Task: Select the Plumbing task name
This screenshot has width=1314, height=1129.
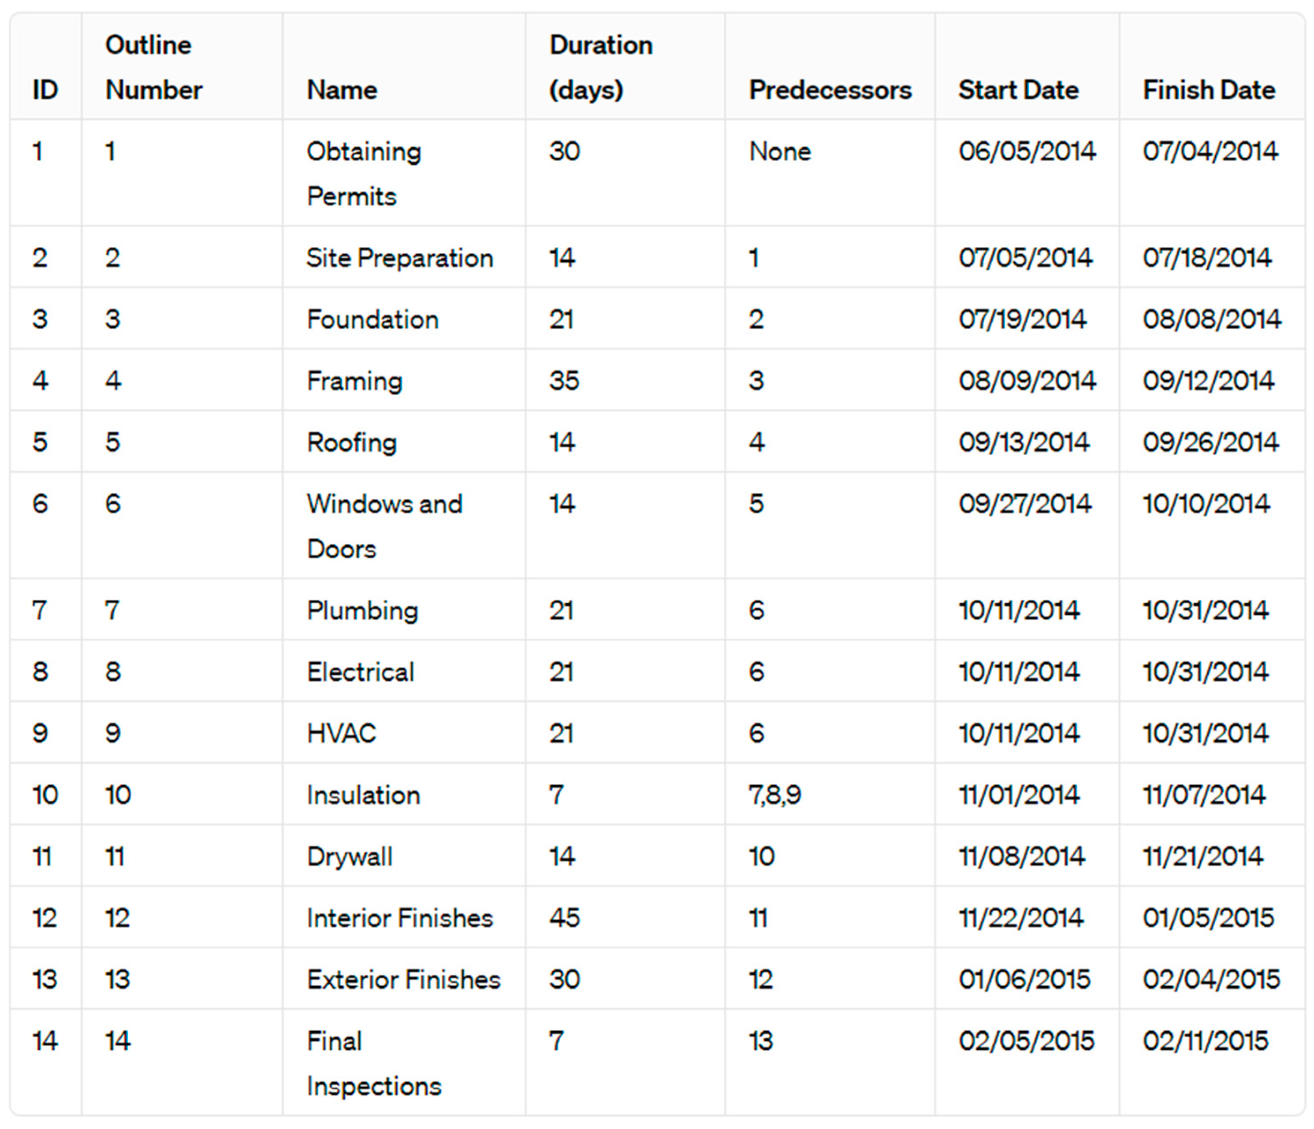Action: (x=362, y=610)
